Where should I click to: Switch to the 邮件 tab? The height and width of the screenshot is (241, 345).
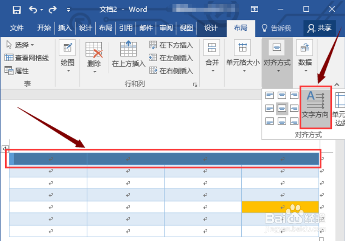coord(146,28)
